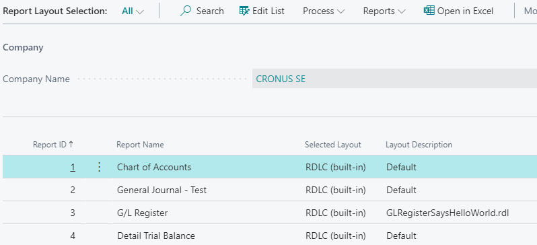
Task: Click GLRegisterSaysHelloWorld.rdl layout description
Action: [448, 213]
